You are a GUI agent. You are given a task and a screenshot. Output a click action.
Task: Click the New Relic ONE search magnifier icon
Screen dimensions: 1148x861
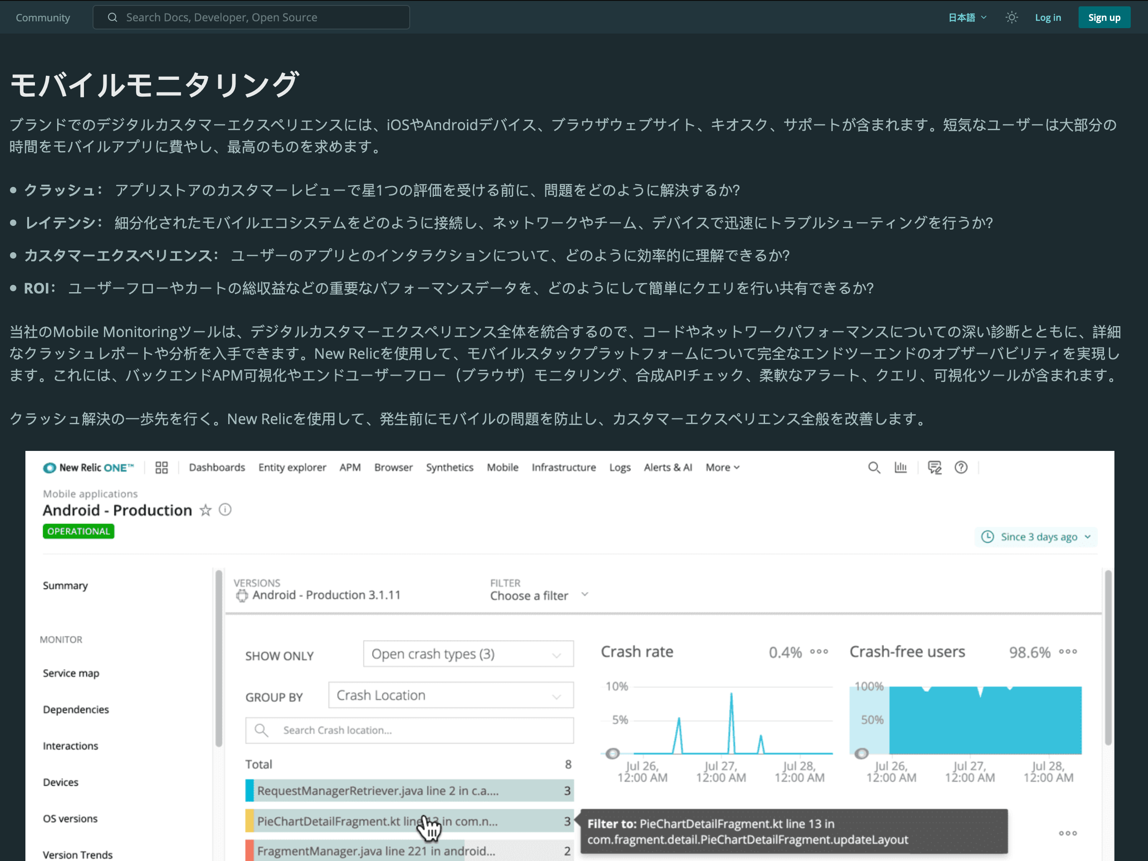874,467
